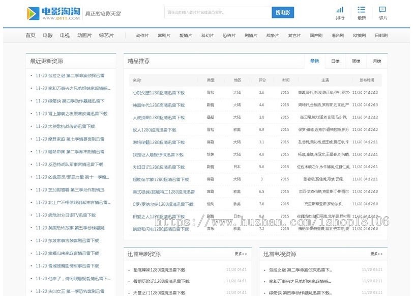This screenshot has height=296, width=413.
Task: Click the 电影淘淘 site logo
Action: [x=53, y=13]
